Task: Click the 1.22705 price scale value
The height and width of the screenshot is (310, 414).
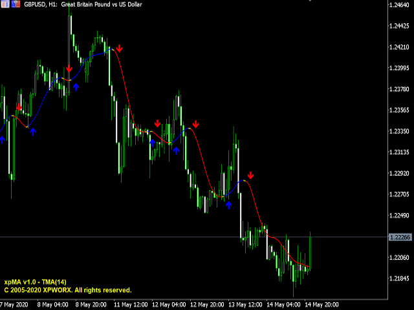Action: [399, 194]
